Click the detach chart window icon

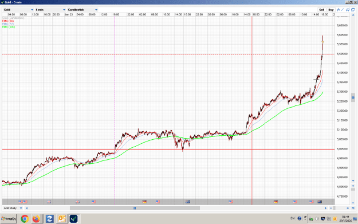(353, 10)
